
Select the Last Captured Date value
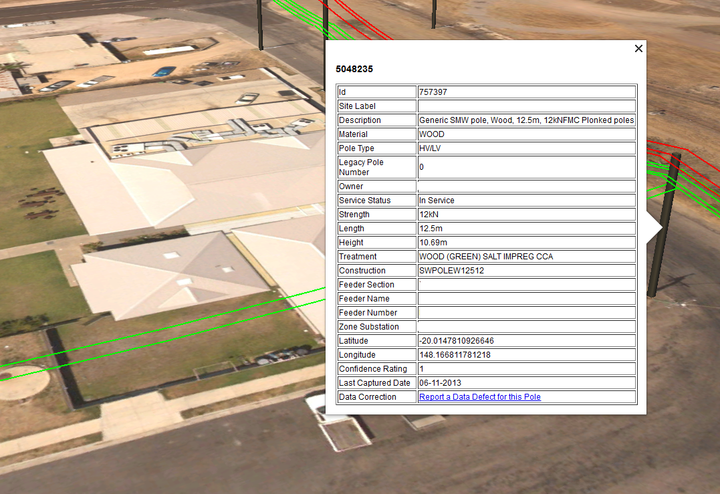(x=438, y=382)
